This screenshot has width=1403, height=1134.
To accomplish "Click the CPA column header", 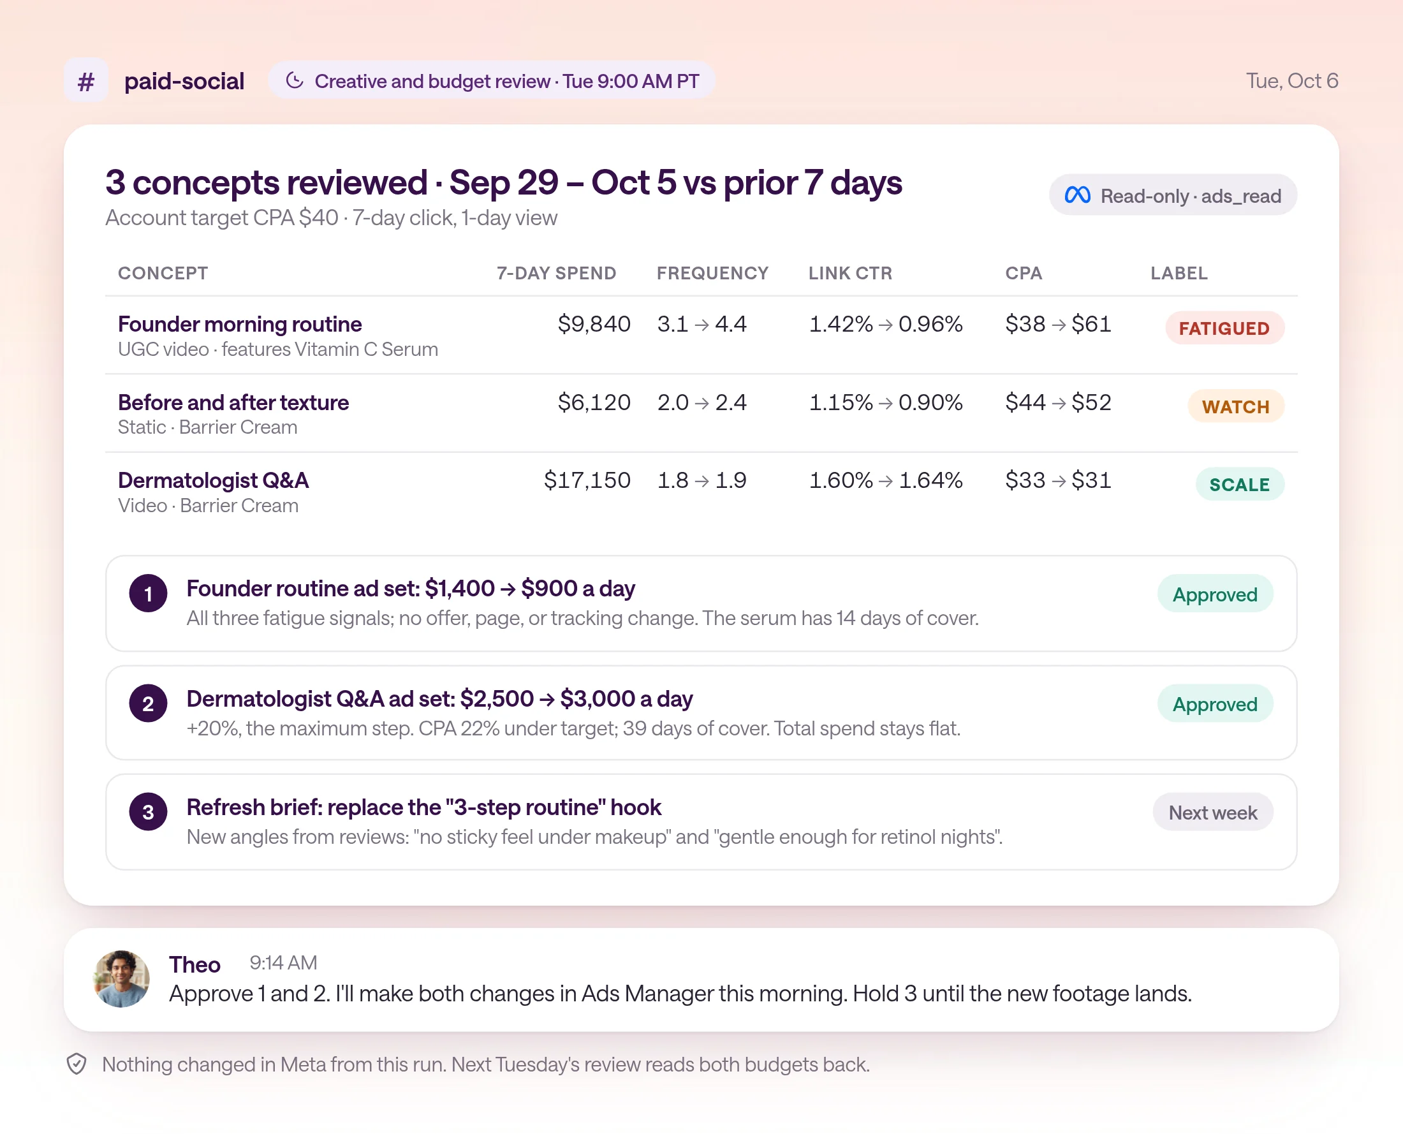I will pos(1024,273).
